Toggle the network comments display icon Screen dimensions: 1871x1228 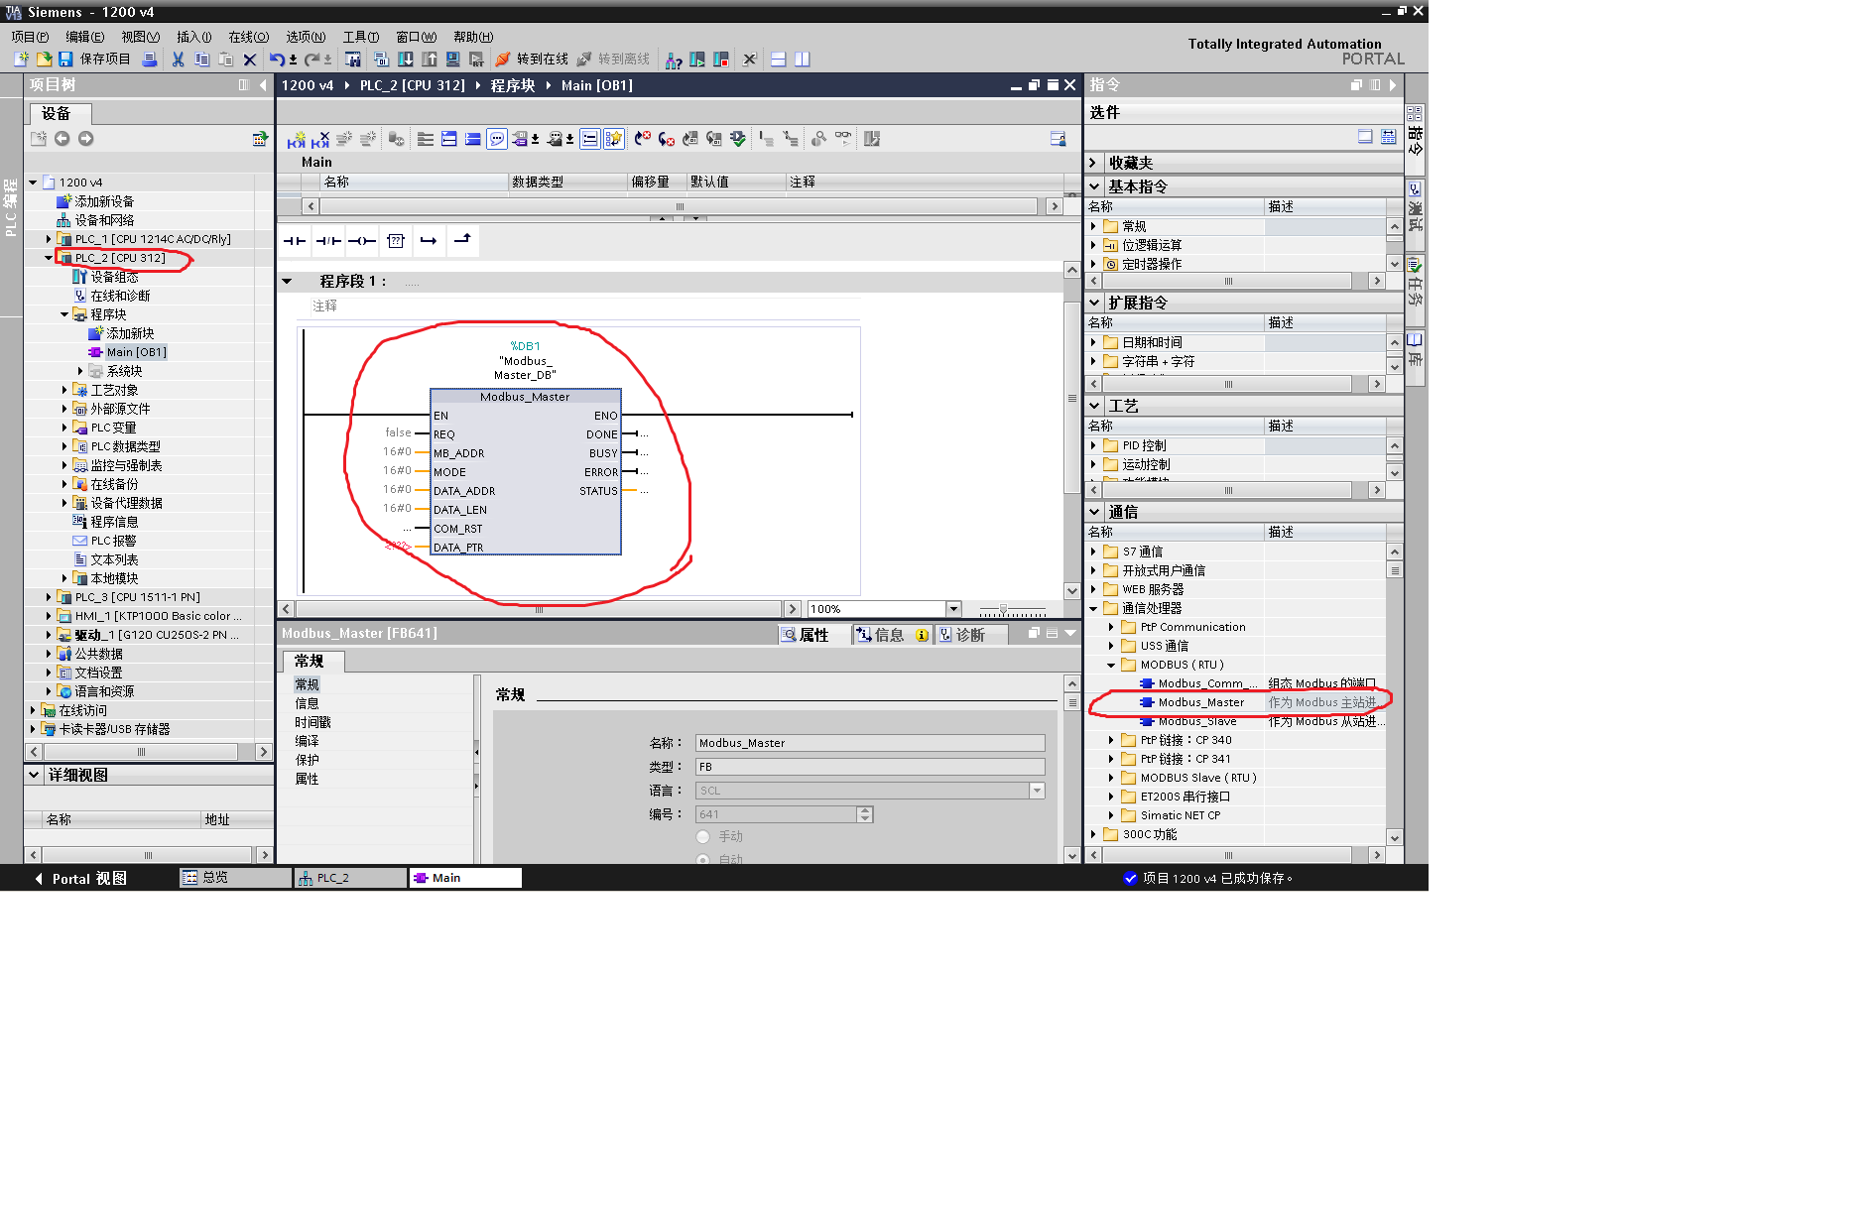(496, 139)
